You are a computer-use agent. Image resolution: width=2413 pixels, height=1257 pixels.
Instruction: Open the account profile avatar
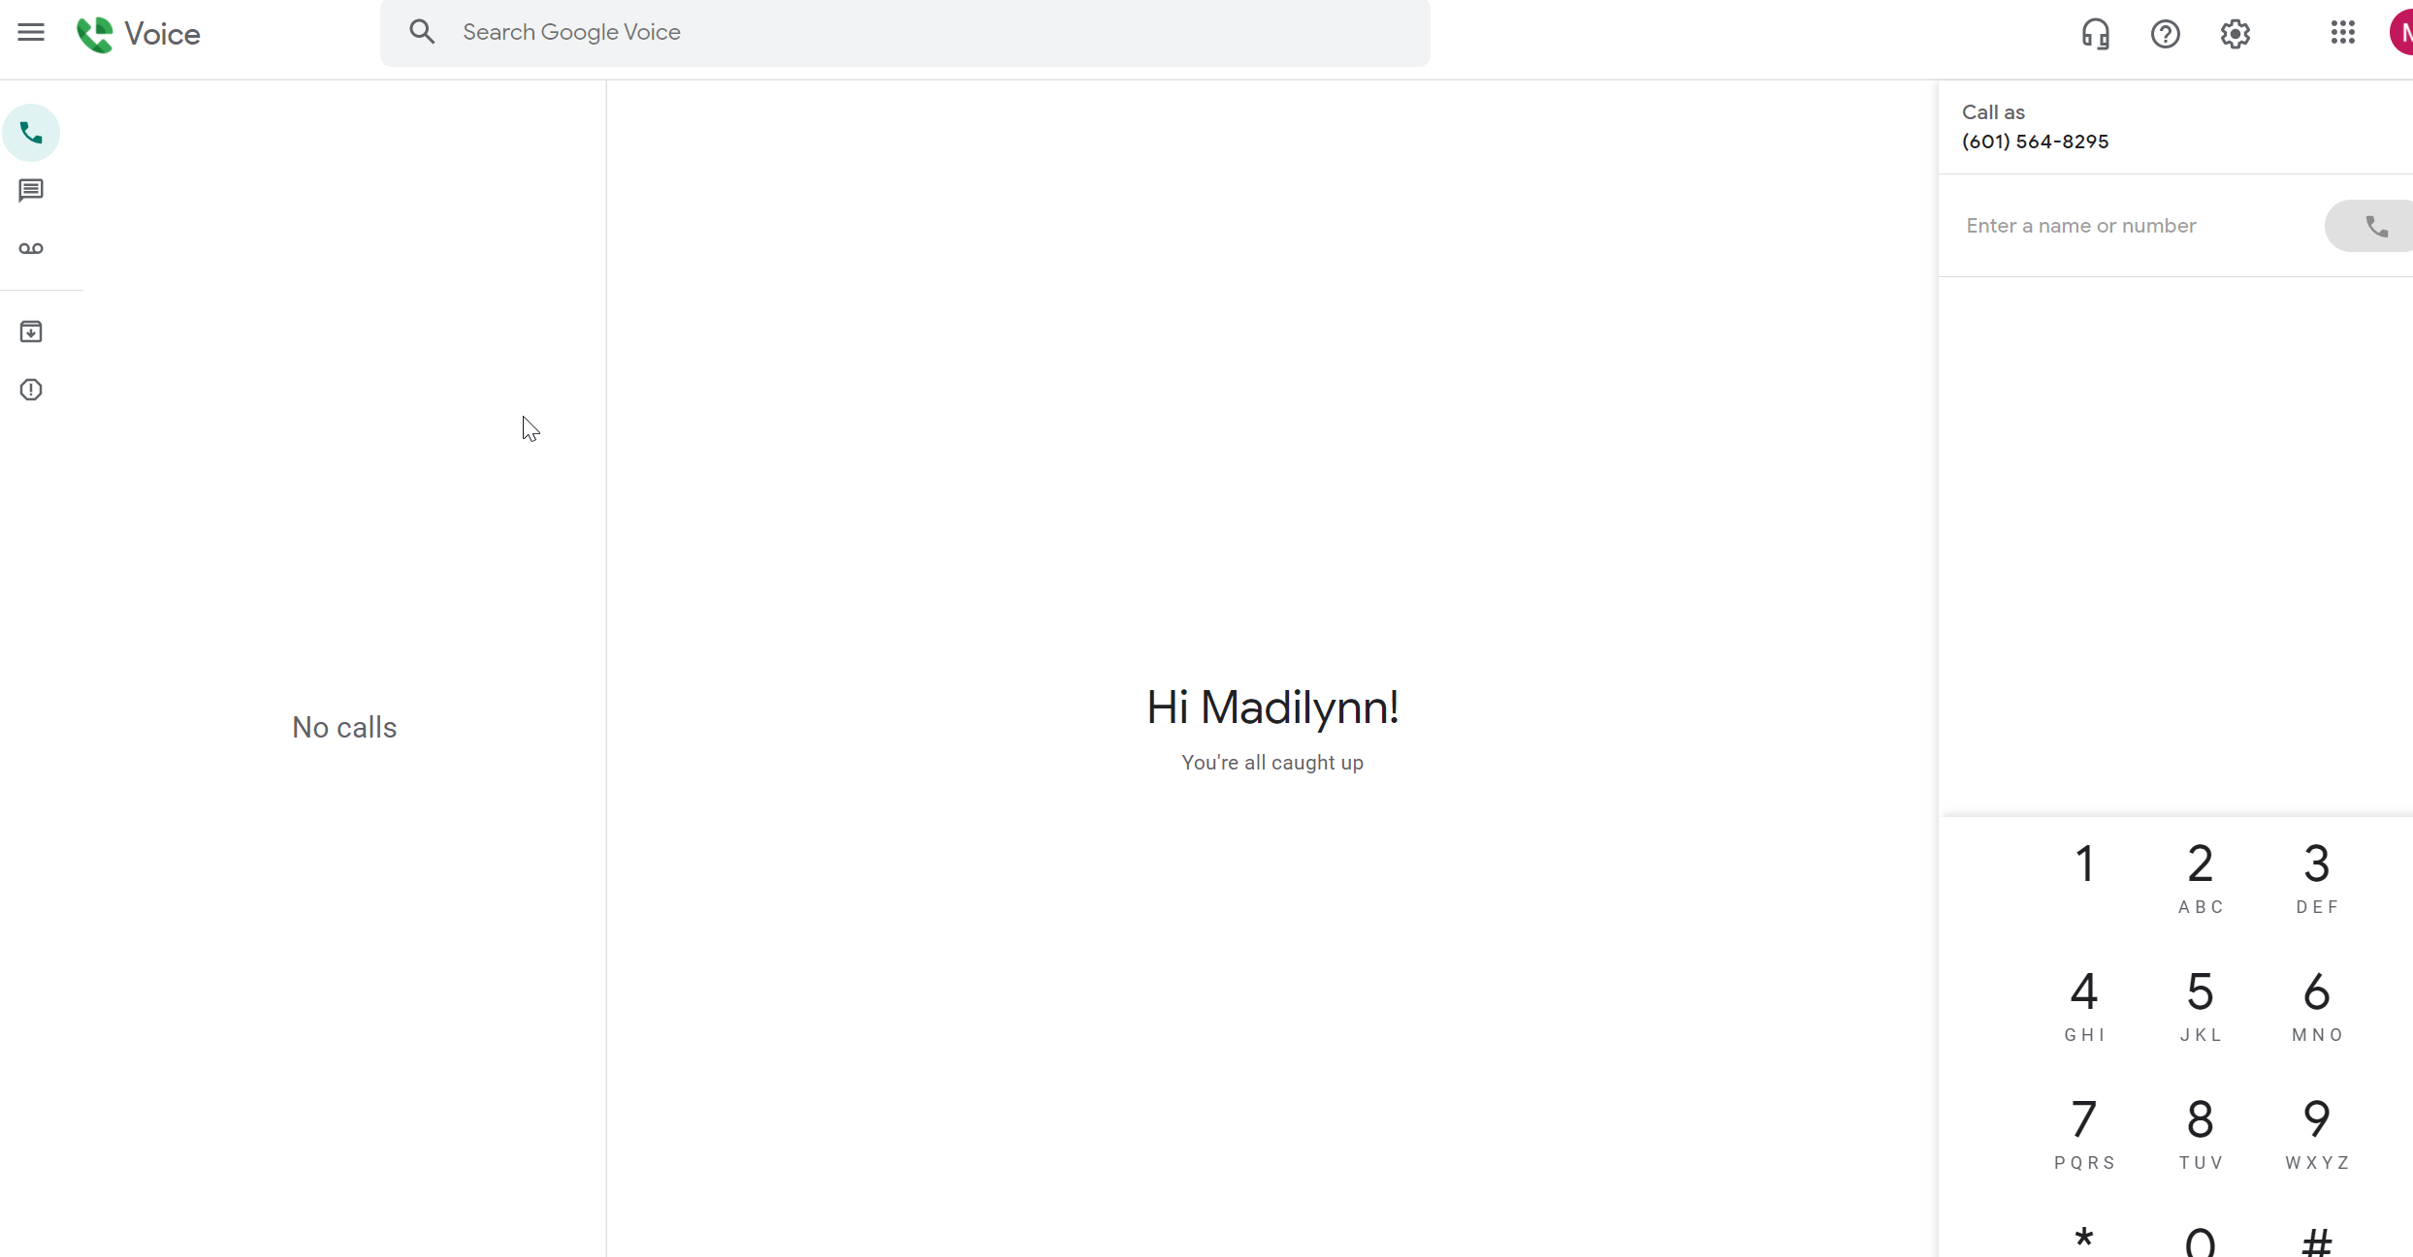coord(2400,34)
